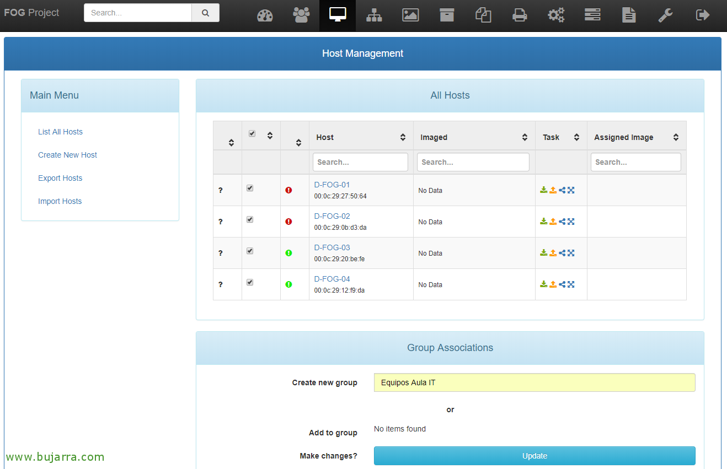Screen dimensions: 727x469
Task: Select List All Hosts in Main Menu
Action: (60, 132)
